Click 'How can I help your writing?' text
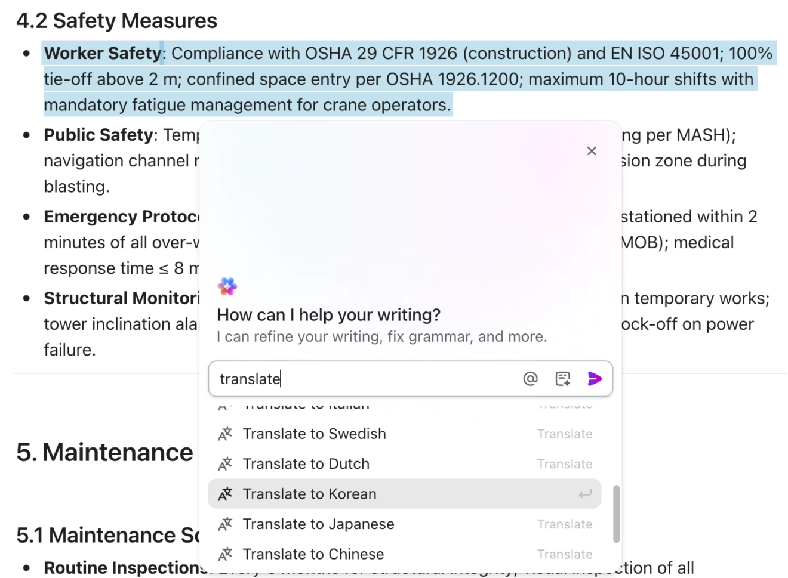The height and width of the screenshot is (578, 788). coord(329,315)
